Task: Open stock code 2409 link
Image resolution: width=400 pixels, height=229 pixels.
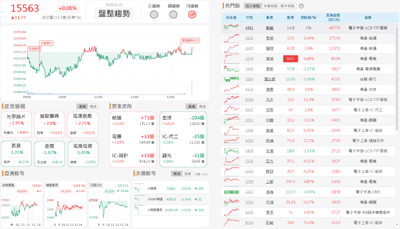Action: [249, 151]
